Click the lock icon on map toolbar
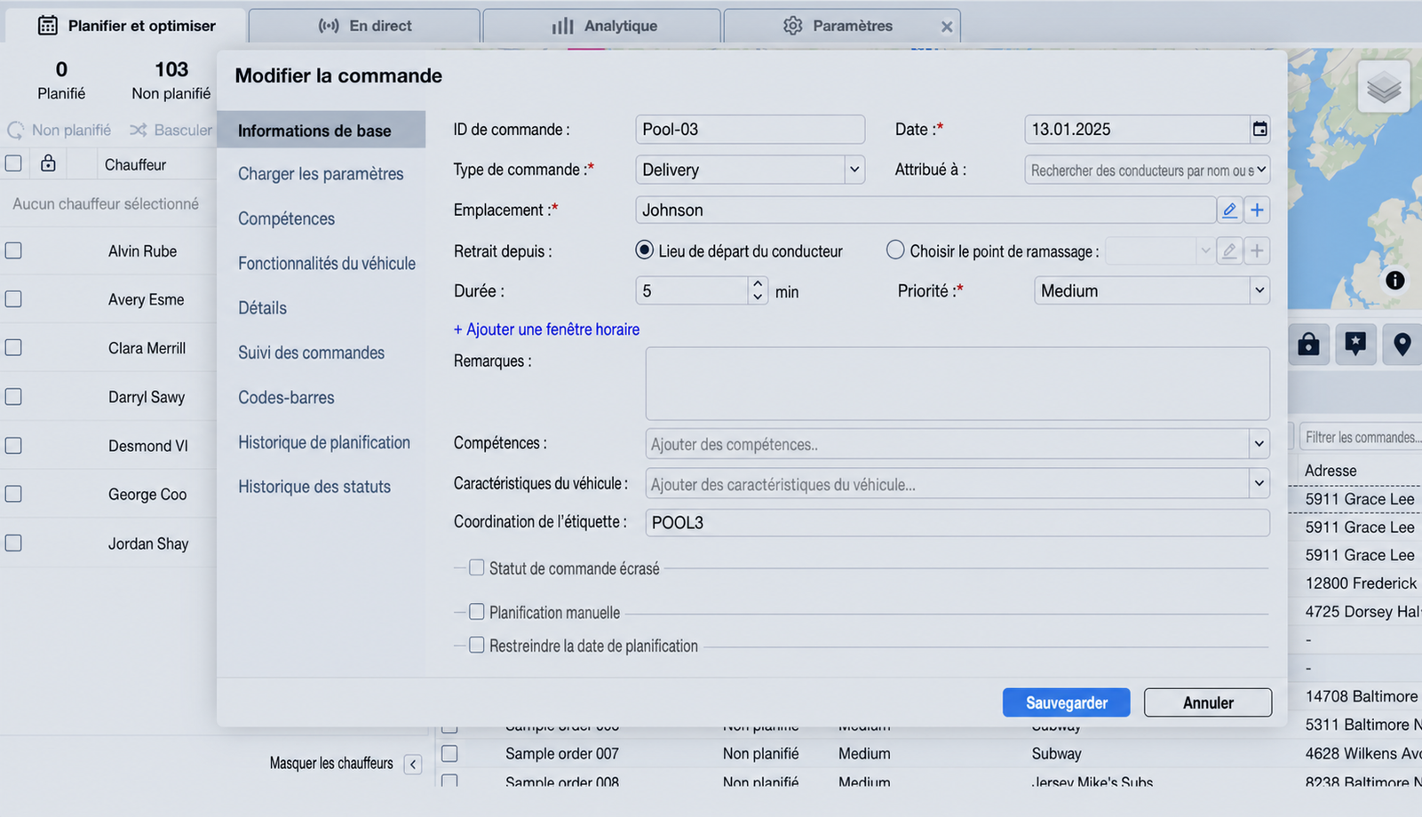 coord(1308,345)
